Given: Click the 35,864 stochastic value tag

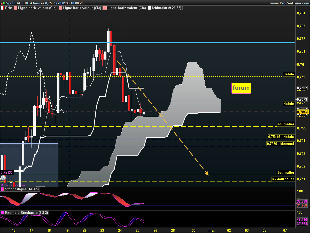Looking at the screenshot, I should 302,224.
